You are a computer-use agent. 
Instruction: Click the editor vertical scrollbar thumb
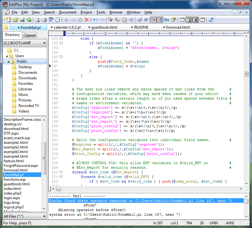tap(246, 74)
